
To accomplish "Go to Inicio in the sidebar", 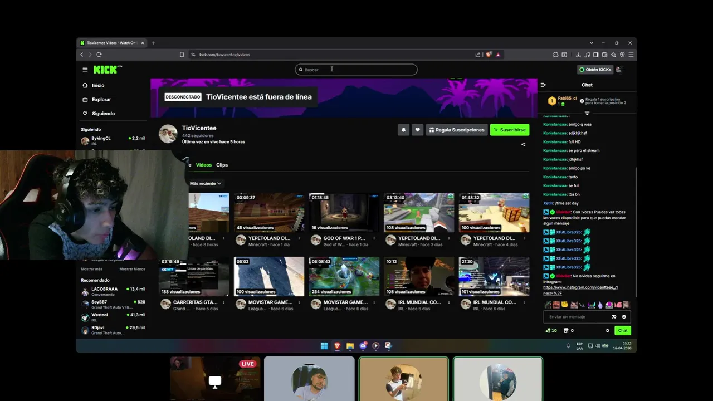I will pos(98,85).
